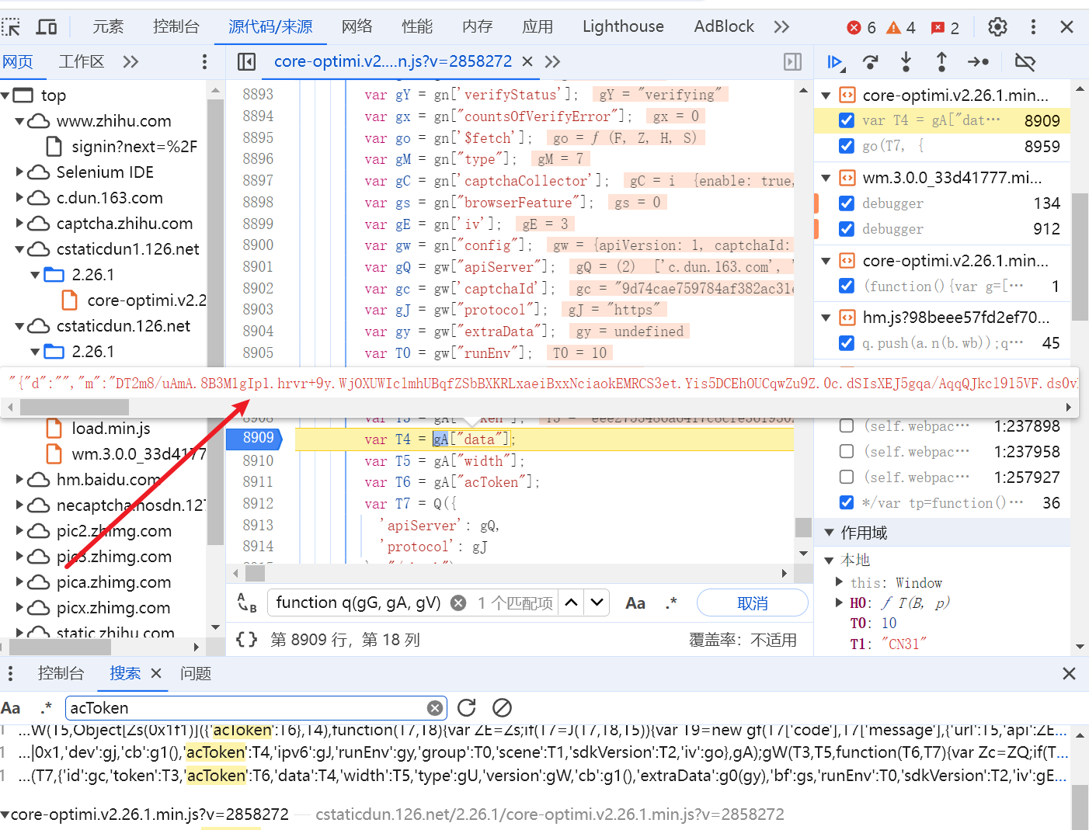The height and width of the screenshot is (830, 1089).
Task: Switch to the 问题 Issues drawer tab
Action: click(196, 673)
